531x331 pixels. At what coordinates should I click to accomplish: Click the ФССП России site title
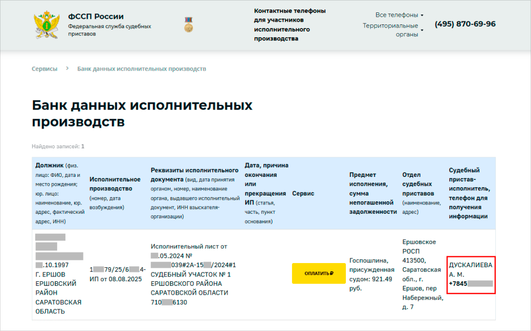pos(96,17)
